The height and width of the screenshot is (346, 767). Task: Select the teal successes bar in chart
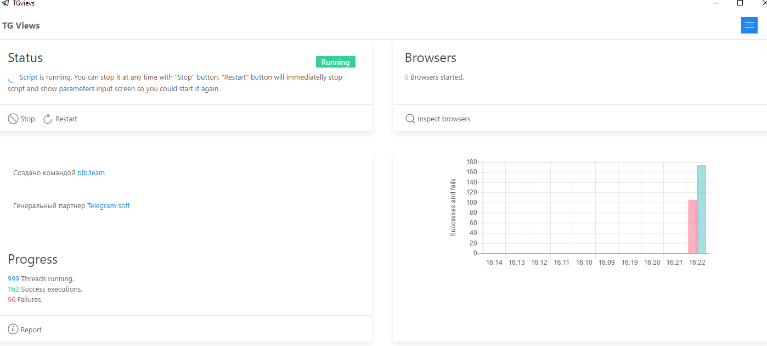pos(701,209)
